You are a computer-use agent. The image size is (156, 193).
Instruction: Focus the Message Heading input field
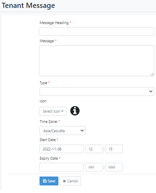(x=97, y=32)
